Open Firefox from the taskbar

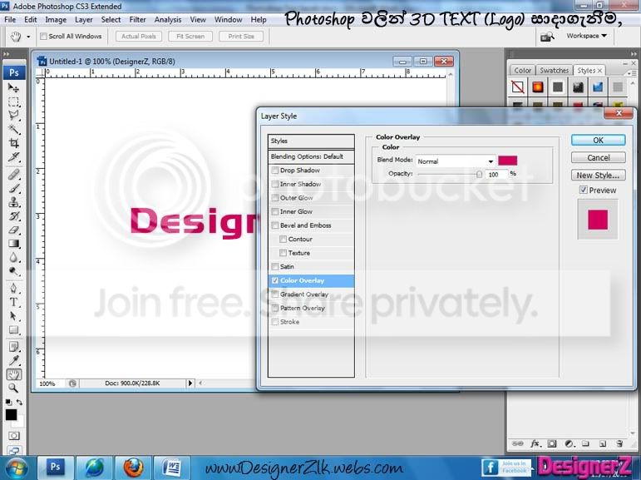click(x=133, y=468)
